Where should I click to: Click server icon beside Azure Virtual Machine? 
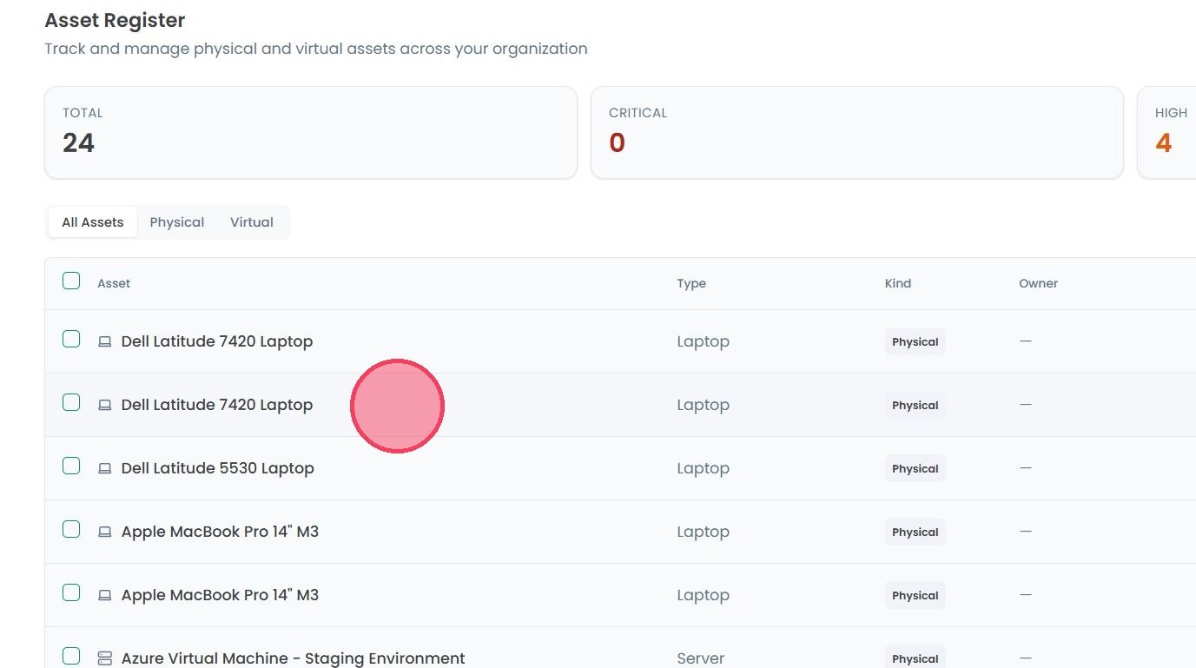click(x=105, y=658)
